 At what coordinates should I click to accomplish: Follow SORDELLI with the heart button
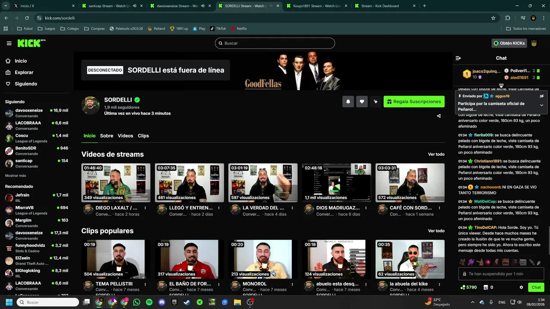[x=362, y=102]
